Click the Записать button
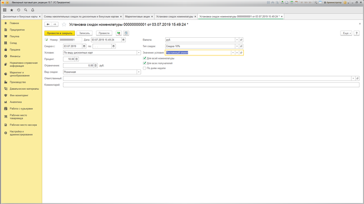 click(x=84, y=33)
